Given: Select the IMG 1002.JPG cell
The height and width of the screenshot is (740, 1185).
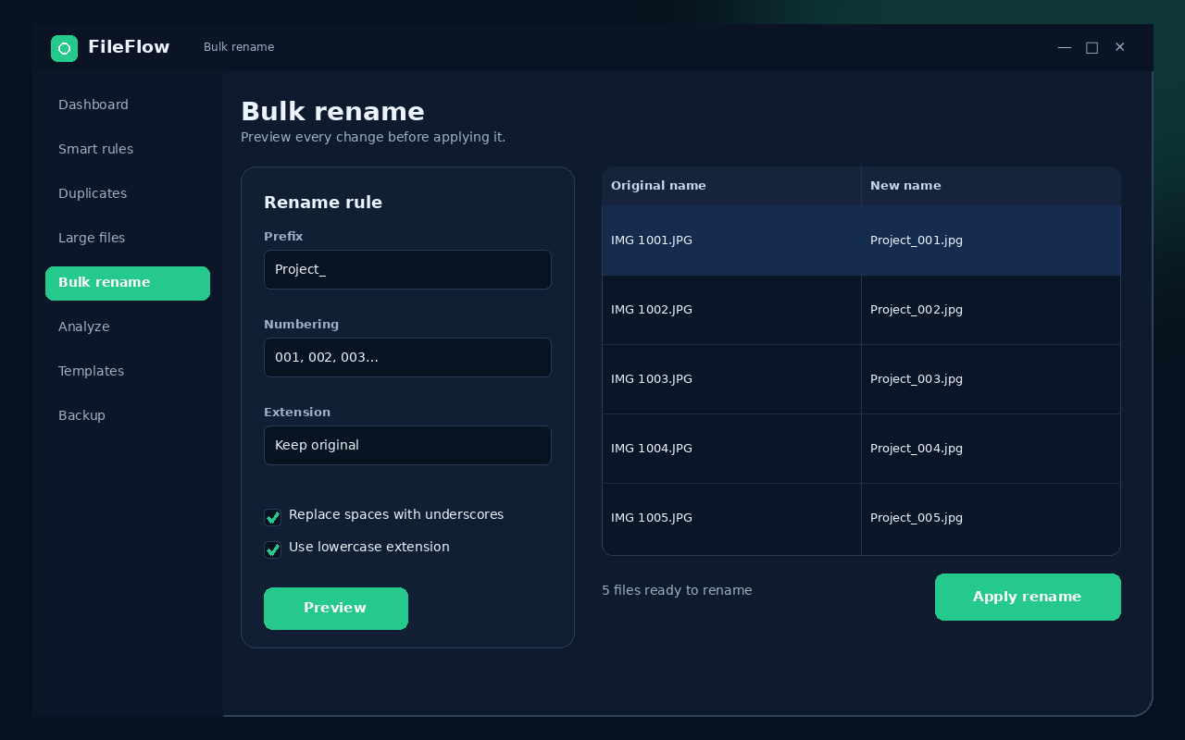Looking at the screenshot, I should (x=731, y=310).
